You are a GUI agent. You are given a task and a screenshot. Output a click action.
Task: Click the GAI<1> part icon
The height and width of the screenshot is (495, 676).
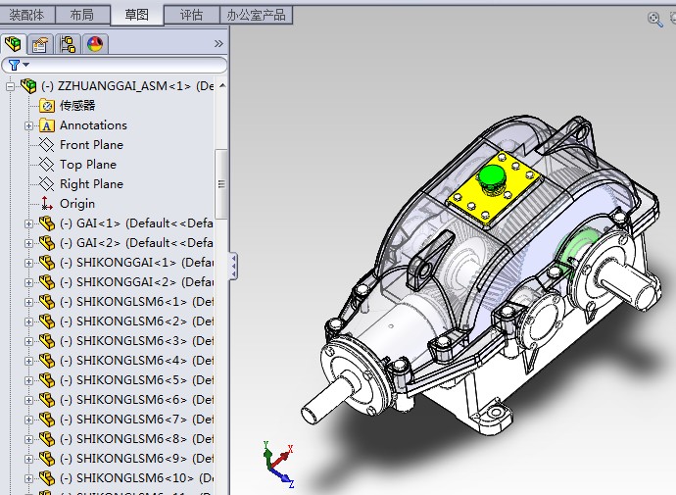pos(47,223)
